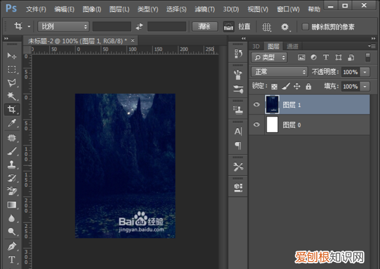This screenshot has width=380, height=269.
Task: Select the Pen tool
Action: 11,246
